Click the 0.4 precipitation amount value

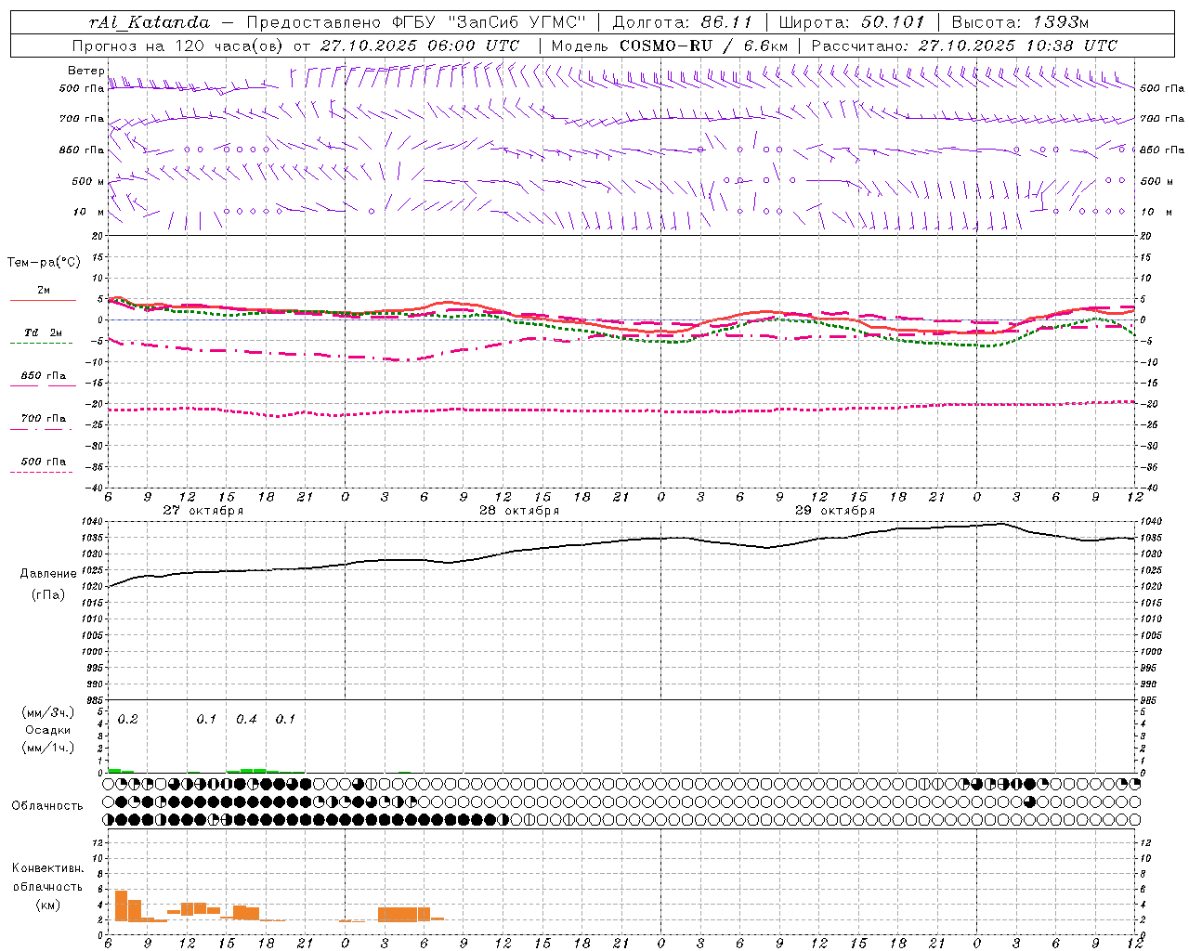(246, 720)
